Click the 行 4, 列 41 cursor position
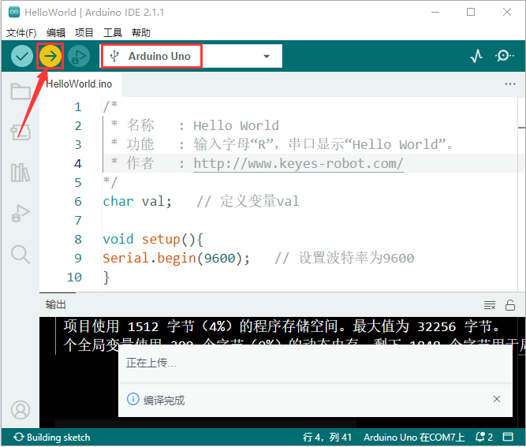526x447 pixels. 327,438
